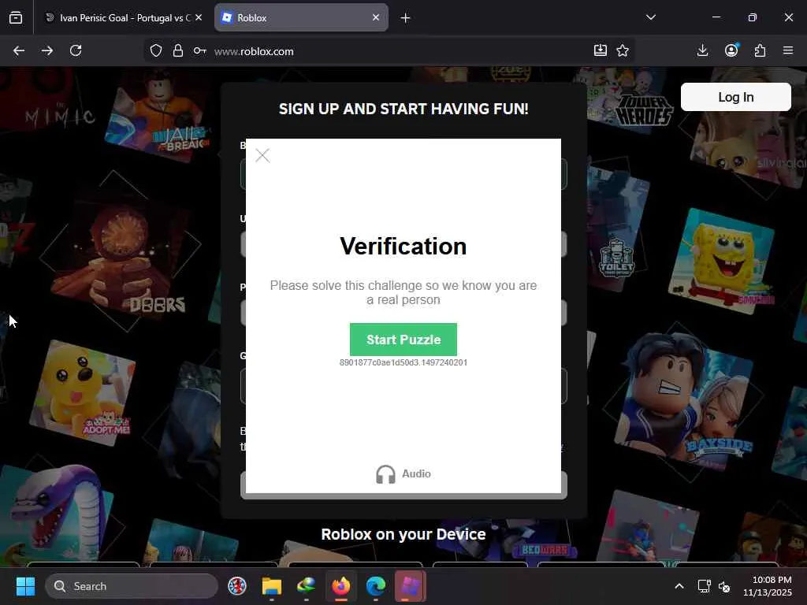Reload the Roblox page
This screenshot has height=605, width=807.
tap(76, 50)
